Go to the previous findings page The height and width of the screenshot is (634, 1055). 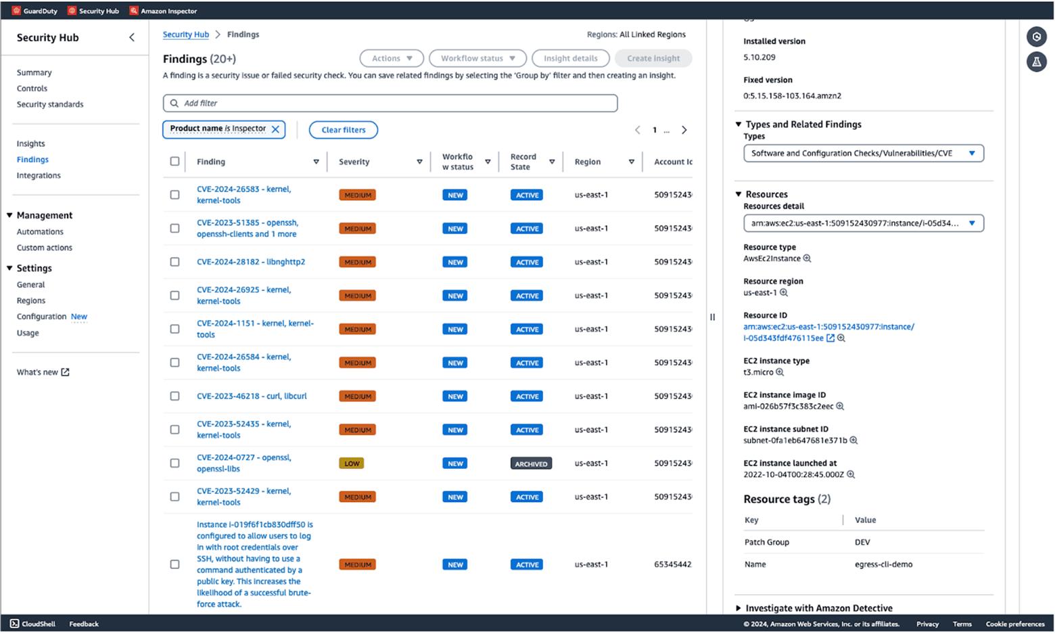pos(637,130)
